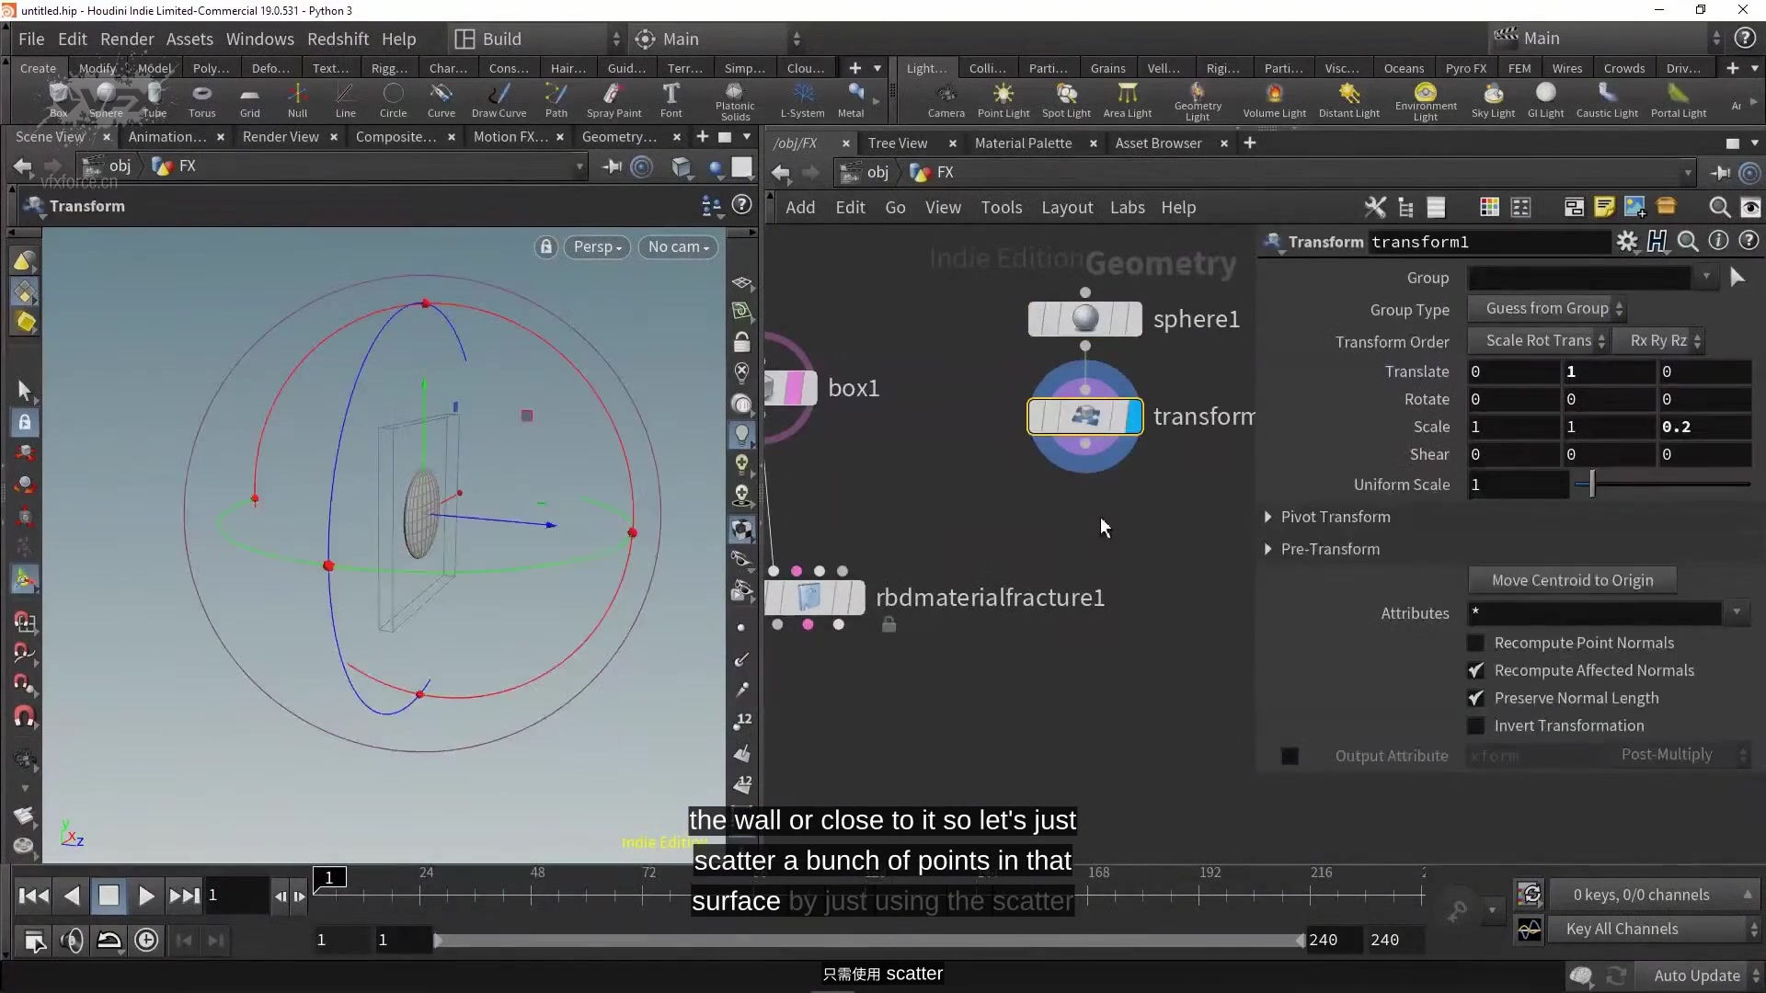Create an Environment Light
The image size is (1766, 993).
coord(1424,101)
